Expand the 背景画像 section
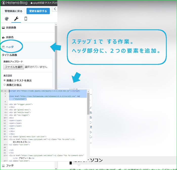Viewport: 177px width, 170px height. pyautogui.click(x=27, y=28)
